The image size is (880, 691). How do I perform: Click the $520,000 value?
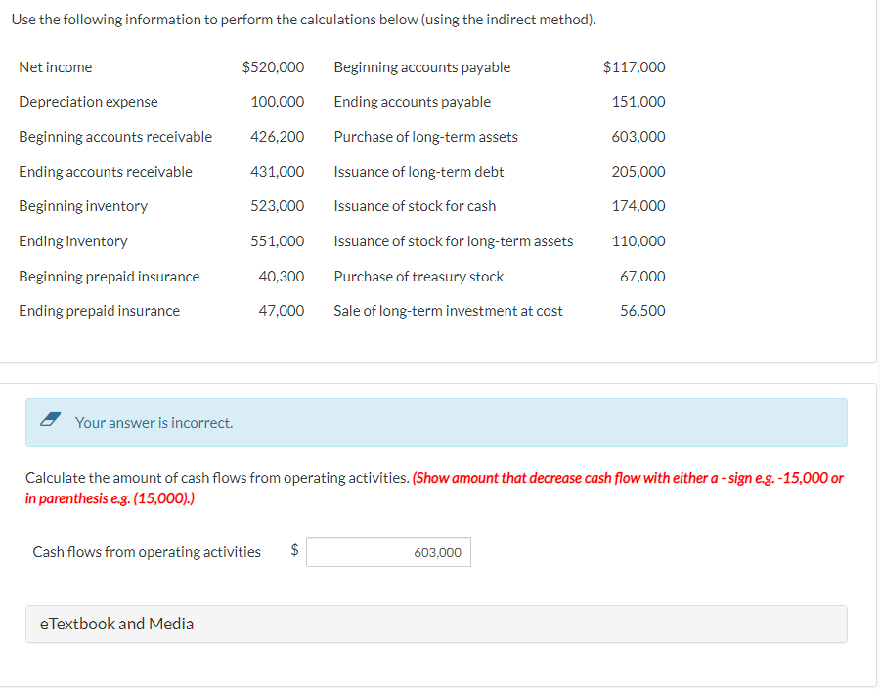[x=273, y=67]
